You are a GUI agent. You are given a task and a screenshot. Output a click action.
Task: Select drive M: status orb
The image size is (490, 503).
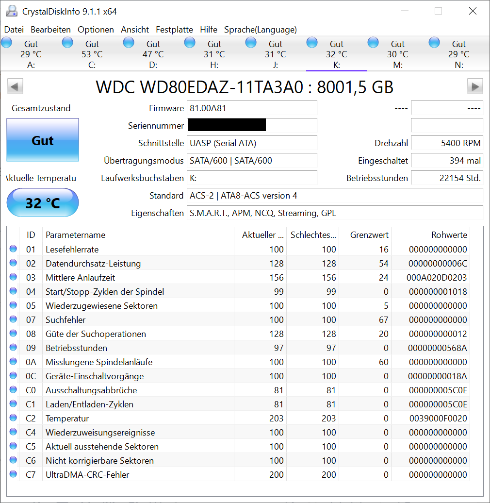click(373, 42)
